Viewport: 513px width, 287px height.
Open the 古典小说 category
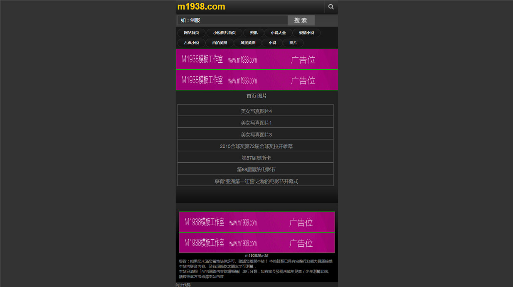click(191, 43)
